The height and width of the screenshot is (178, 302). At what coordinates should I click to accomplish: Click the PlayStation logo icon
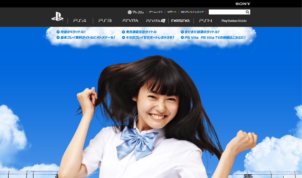click(x=58, y=17)
